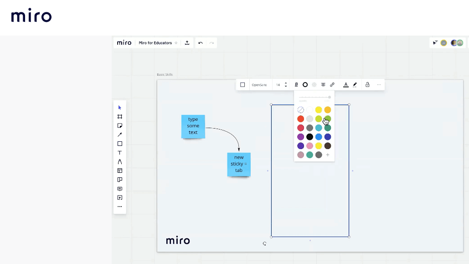Open the border style circle icon

[x=305, y=85]
